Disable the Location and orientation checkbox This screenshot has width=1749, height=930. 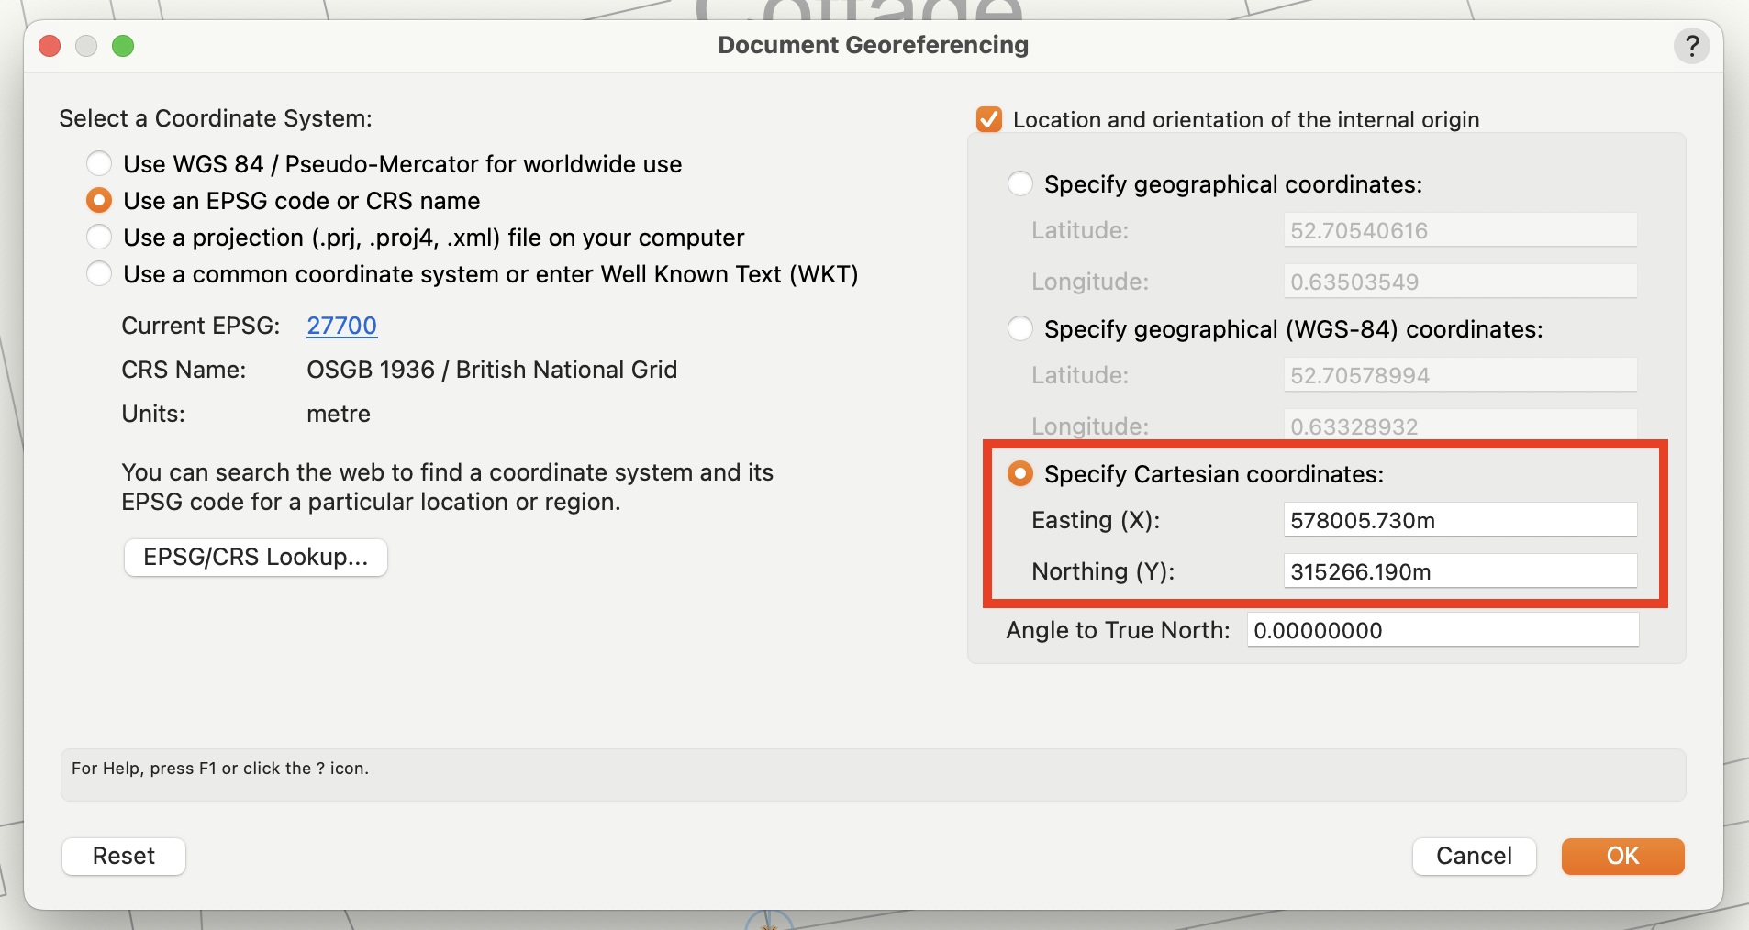pos(988,119)
